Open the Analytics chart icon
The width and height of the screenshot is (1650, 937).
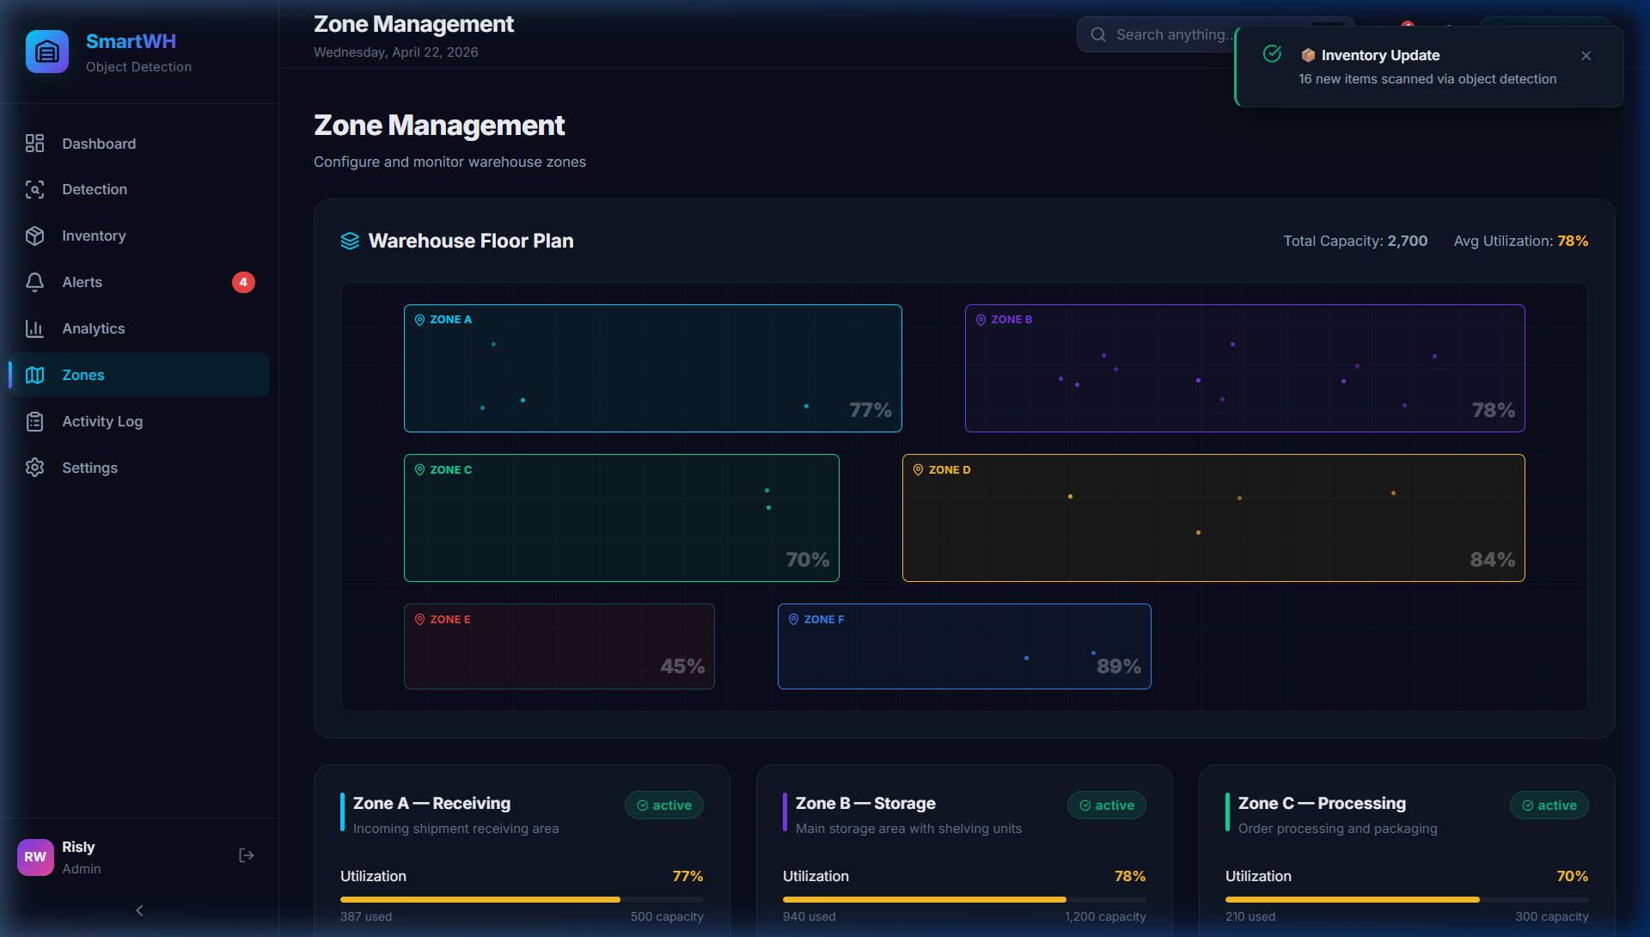click(x=34, y=329)
